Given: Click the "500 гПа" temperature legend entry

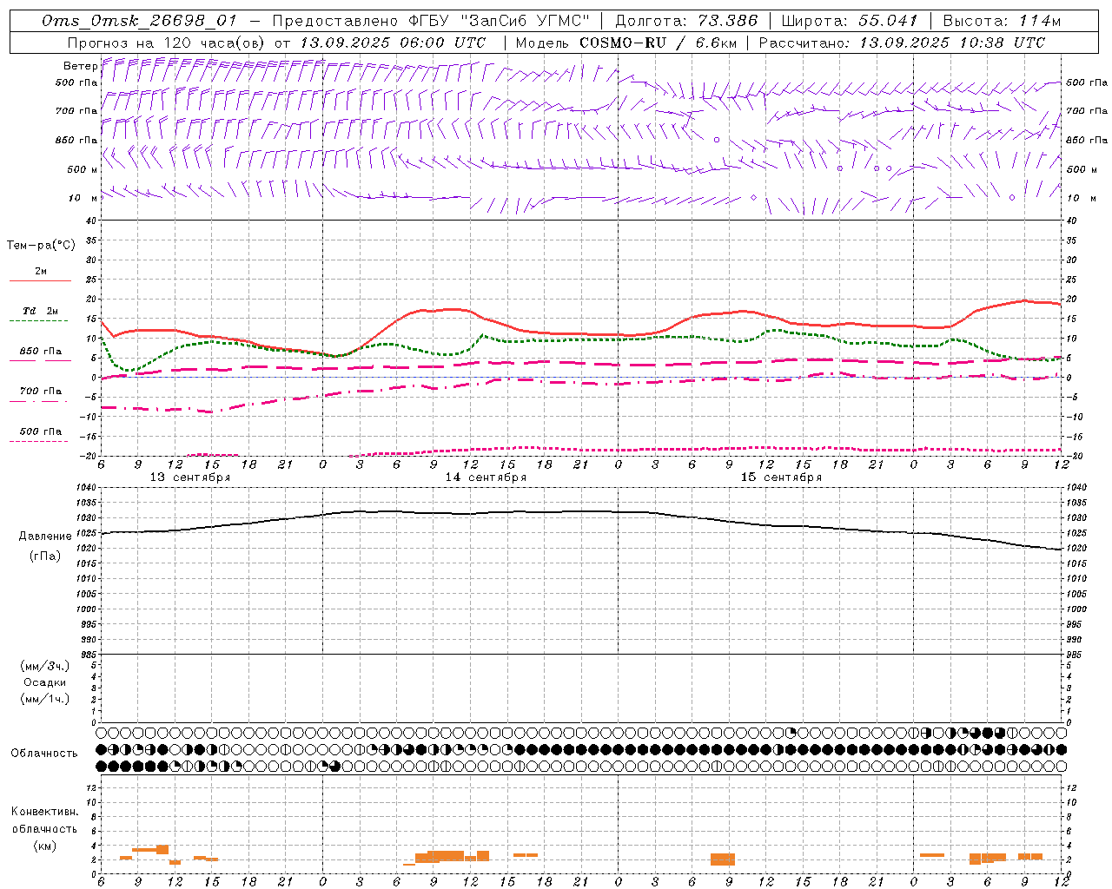Looking at the screenshot, I should [x=41, y=431].
